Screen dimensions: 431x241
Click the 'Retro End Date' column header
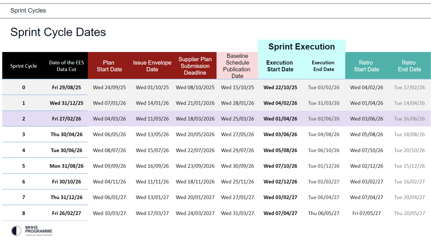(x=410, y=66)
